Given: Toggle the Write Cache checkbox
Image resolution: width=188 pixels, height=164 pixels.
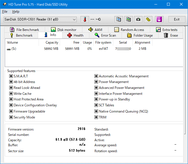Looking at the screenshot, I should point(11,94).
